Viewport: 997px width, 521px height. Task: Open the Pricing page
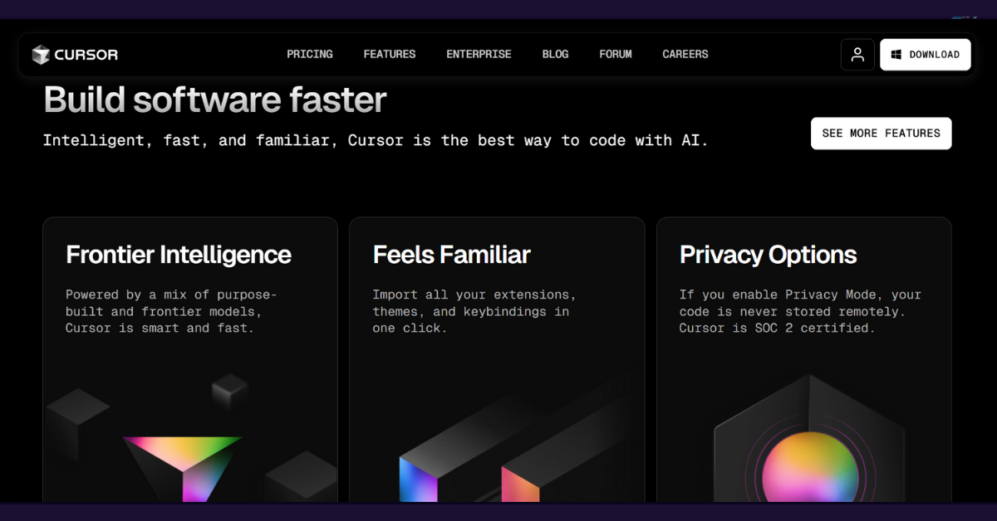click(x=310, y=55)
